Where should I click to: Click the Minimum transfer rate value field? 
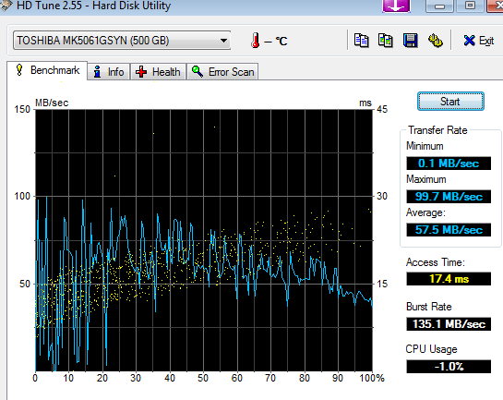449,164
